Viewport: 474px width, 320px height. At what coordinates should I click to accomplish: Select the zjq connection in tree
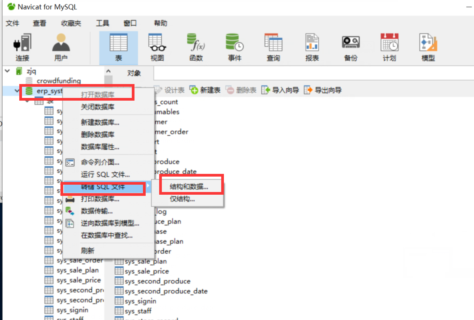32,71
